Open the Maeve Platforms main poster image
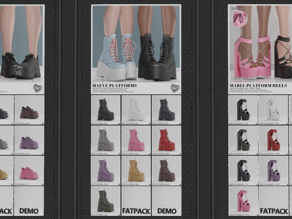292x219 pixels. tap(136, 43)
